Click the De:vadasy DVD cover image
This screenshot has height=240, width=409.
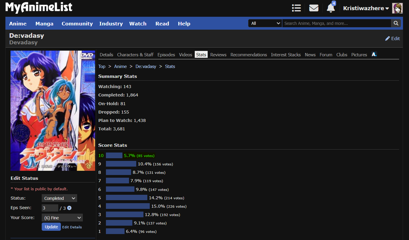click(53, 111)
